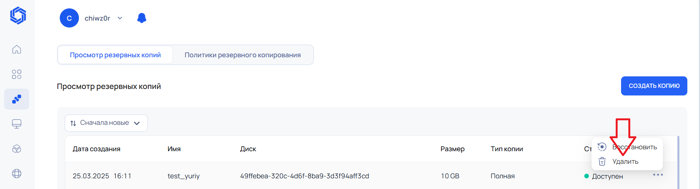Open the home sidebar icon
700x189 pixels.
click(x=16, y=49)
